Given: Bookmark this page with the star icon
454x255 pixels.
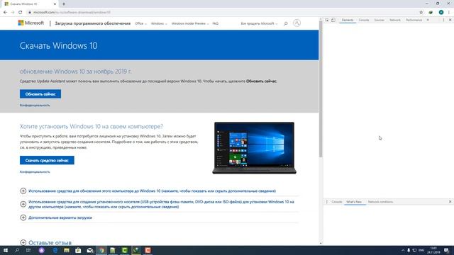Looking at the screenshot, I should (421, 12).
